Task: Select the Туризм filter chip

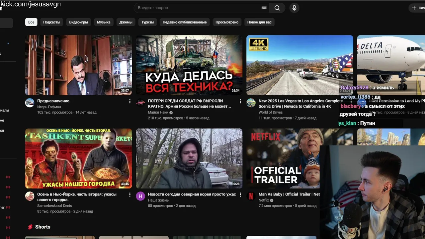Action: 147,22
